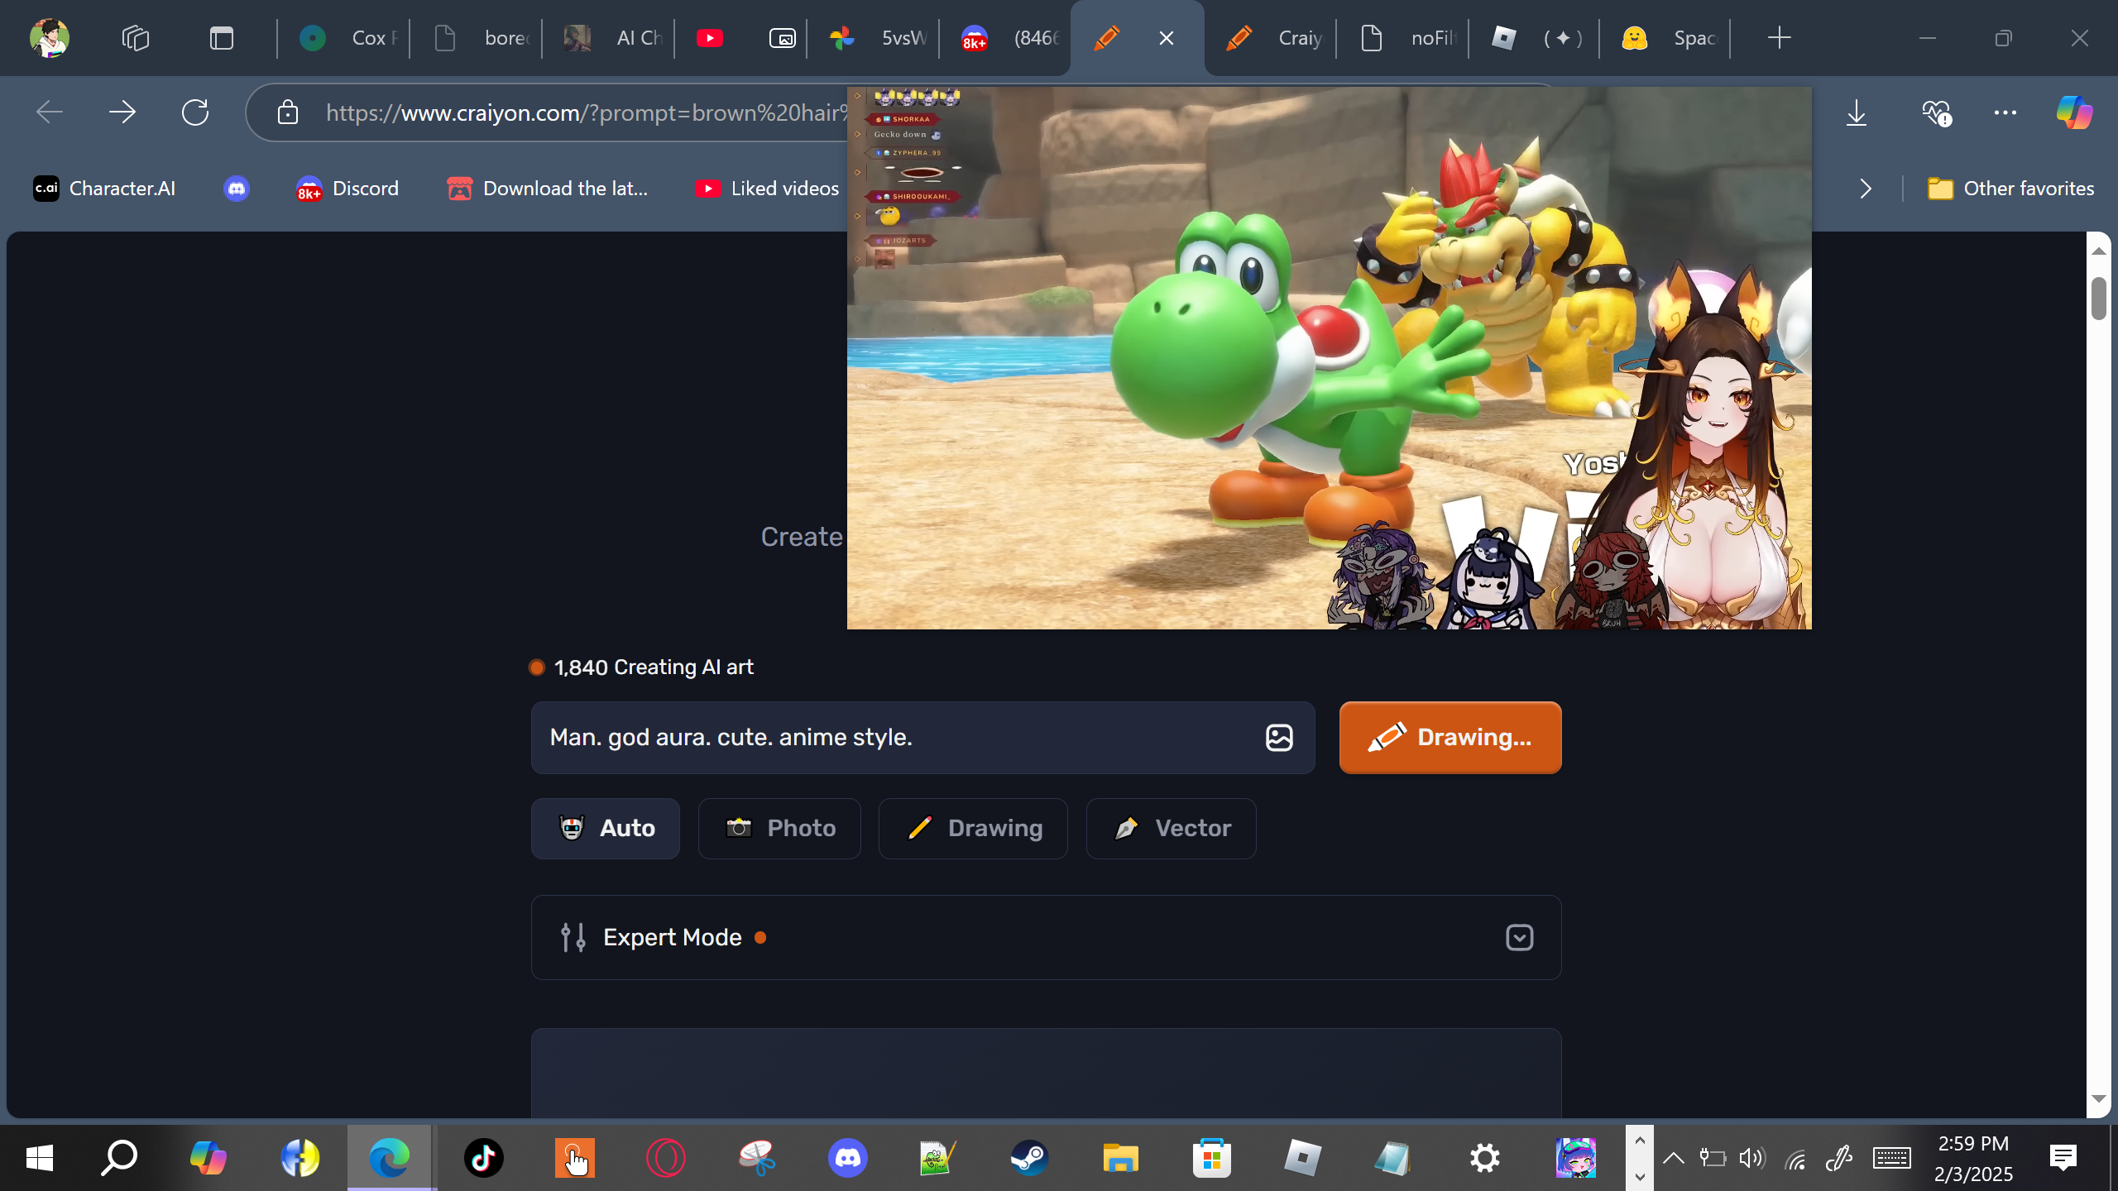Open the Discord 8k+ bookmark
The height and width of the screenshot is (1191, 2118).
click(347, 189)
